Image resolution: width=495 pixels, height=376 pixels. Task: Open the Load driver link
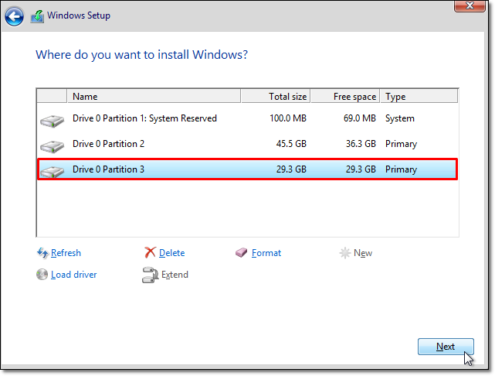tap(74, 275)
